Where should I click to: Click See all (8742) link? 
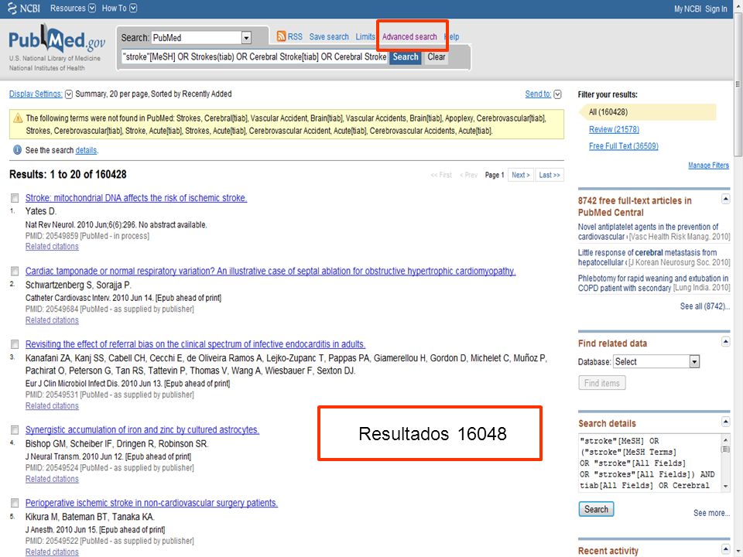pyautogui.click(x=704, y=306)
